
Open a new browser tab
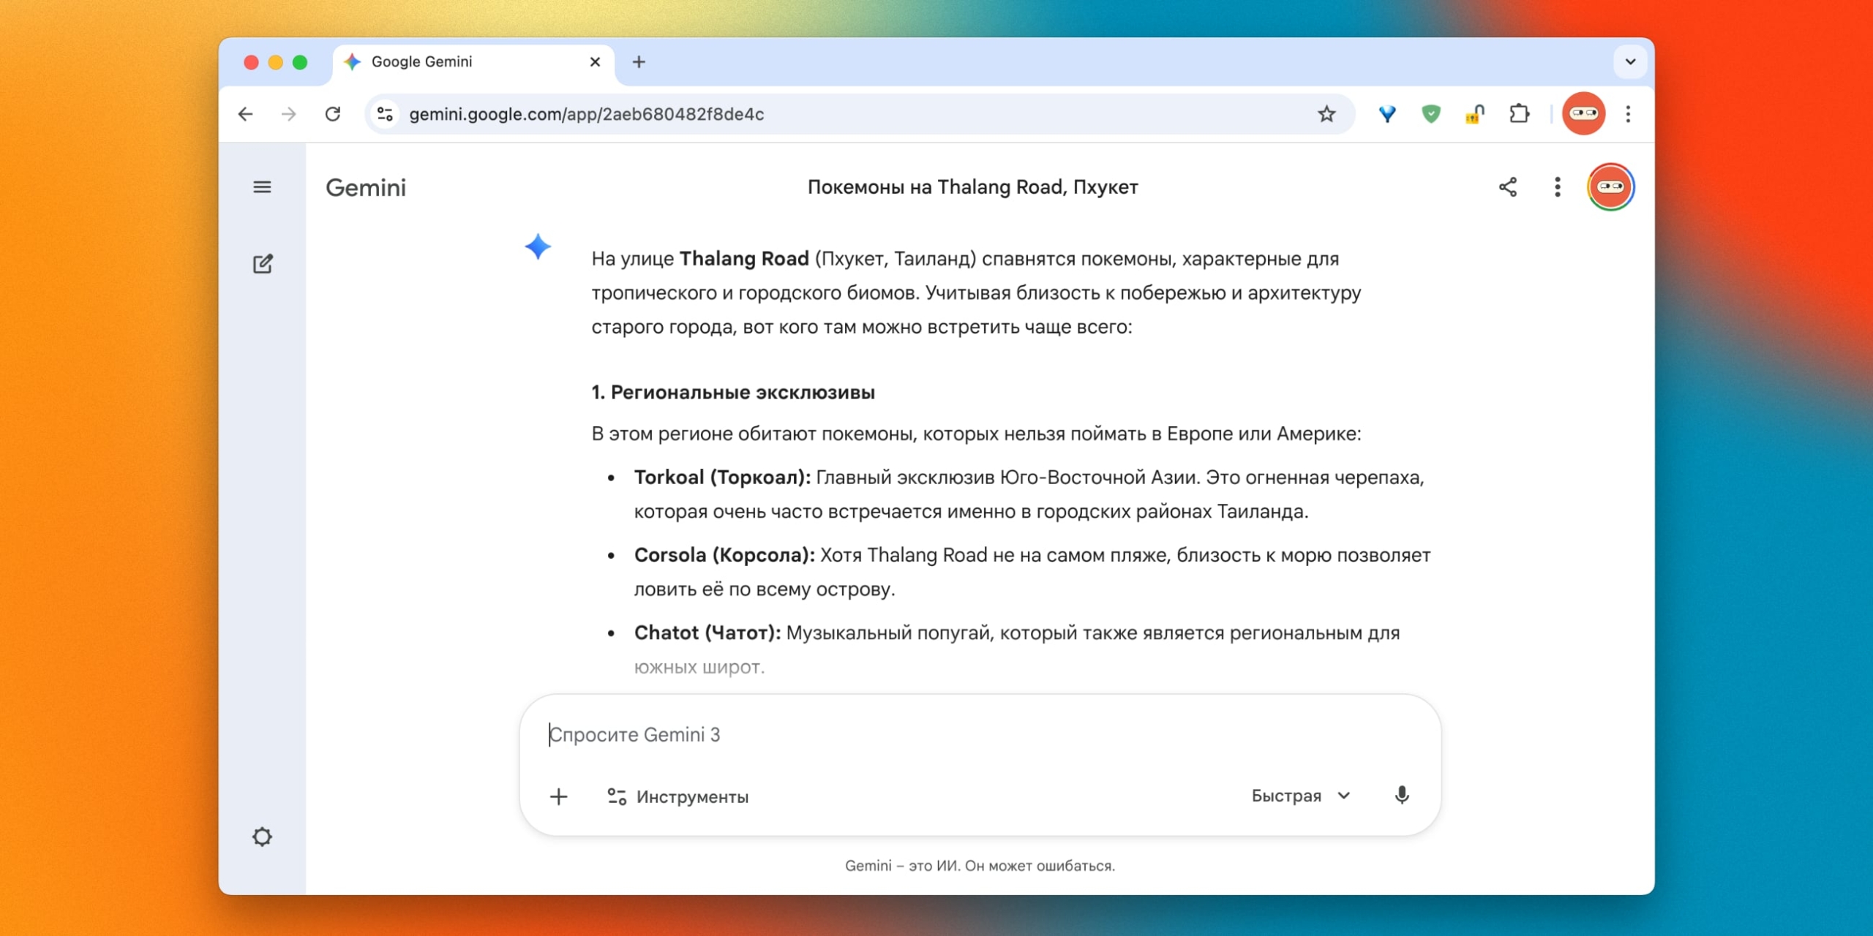(639, 62)
